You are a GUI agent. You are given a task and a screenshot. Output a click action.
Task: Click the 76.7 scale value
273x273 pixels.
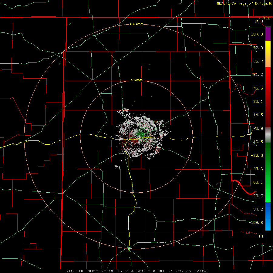click(x=258, y=61)
